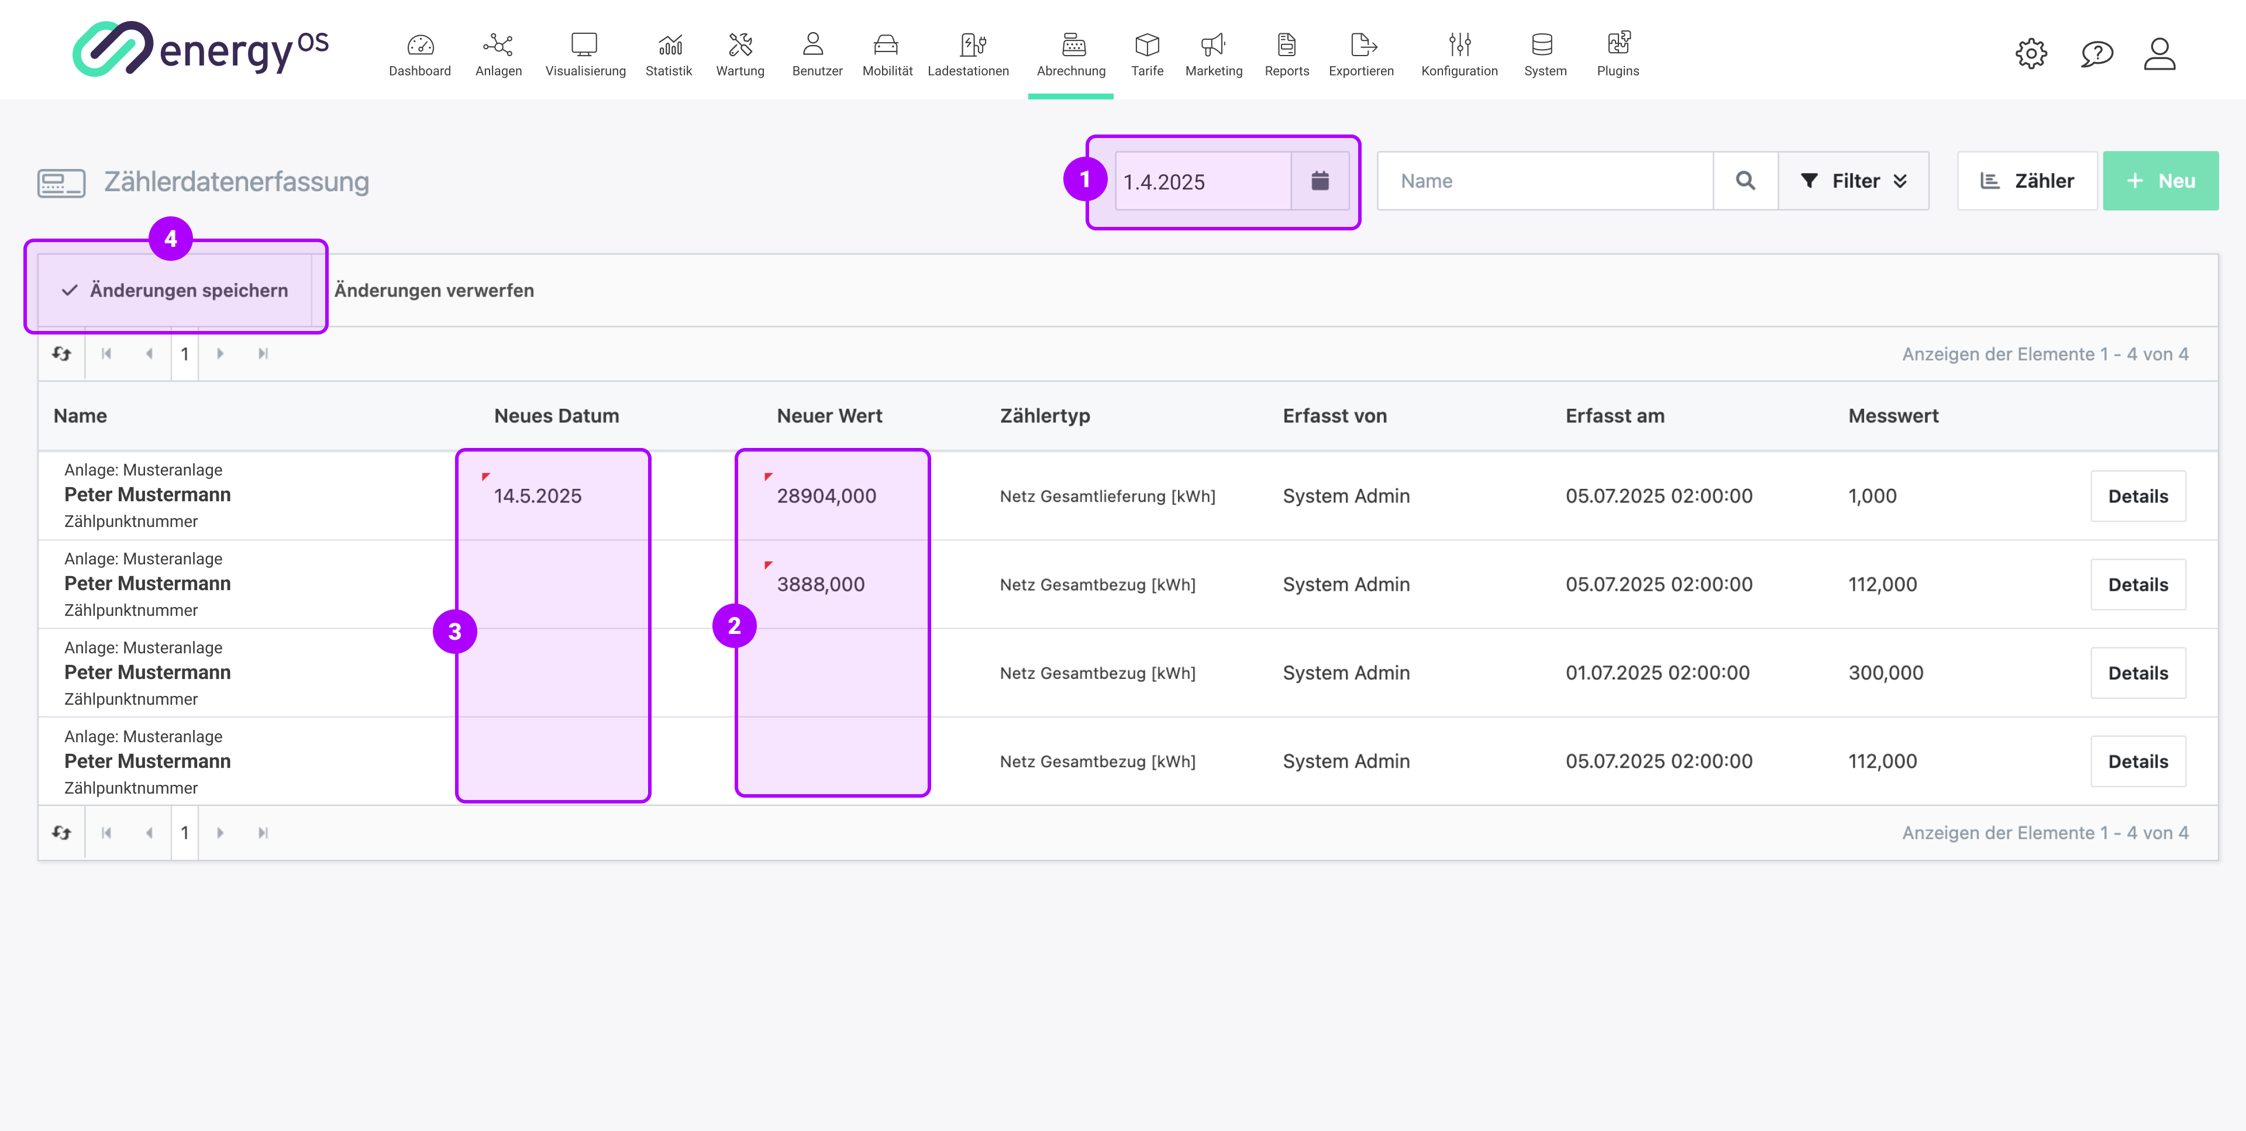2246x1131 pixels.
Task: Open Details for the 300,000 Messwert row
Action: click(2137, 673)
